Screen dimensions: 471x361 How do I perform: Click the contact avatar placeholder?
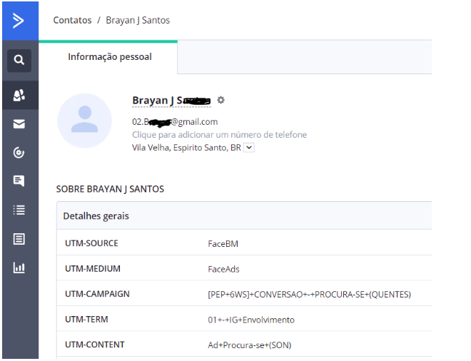tap(84, 121)
